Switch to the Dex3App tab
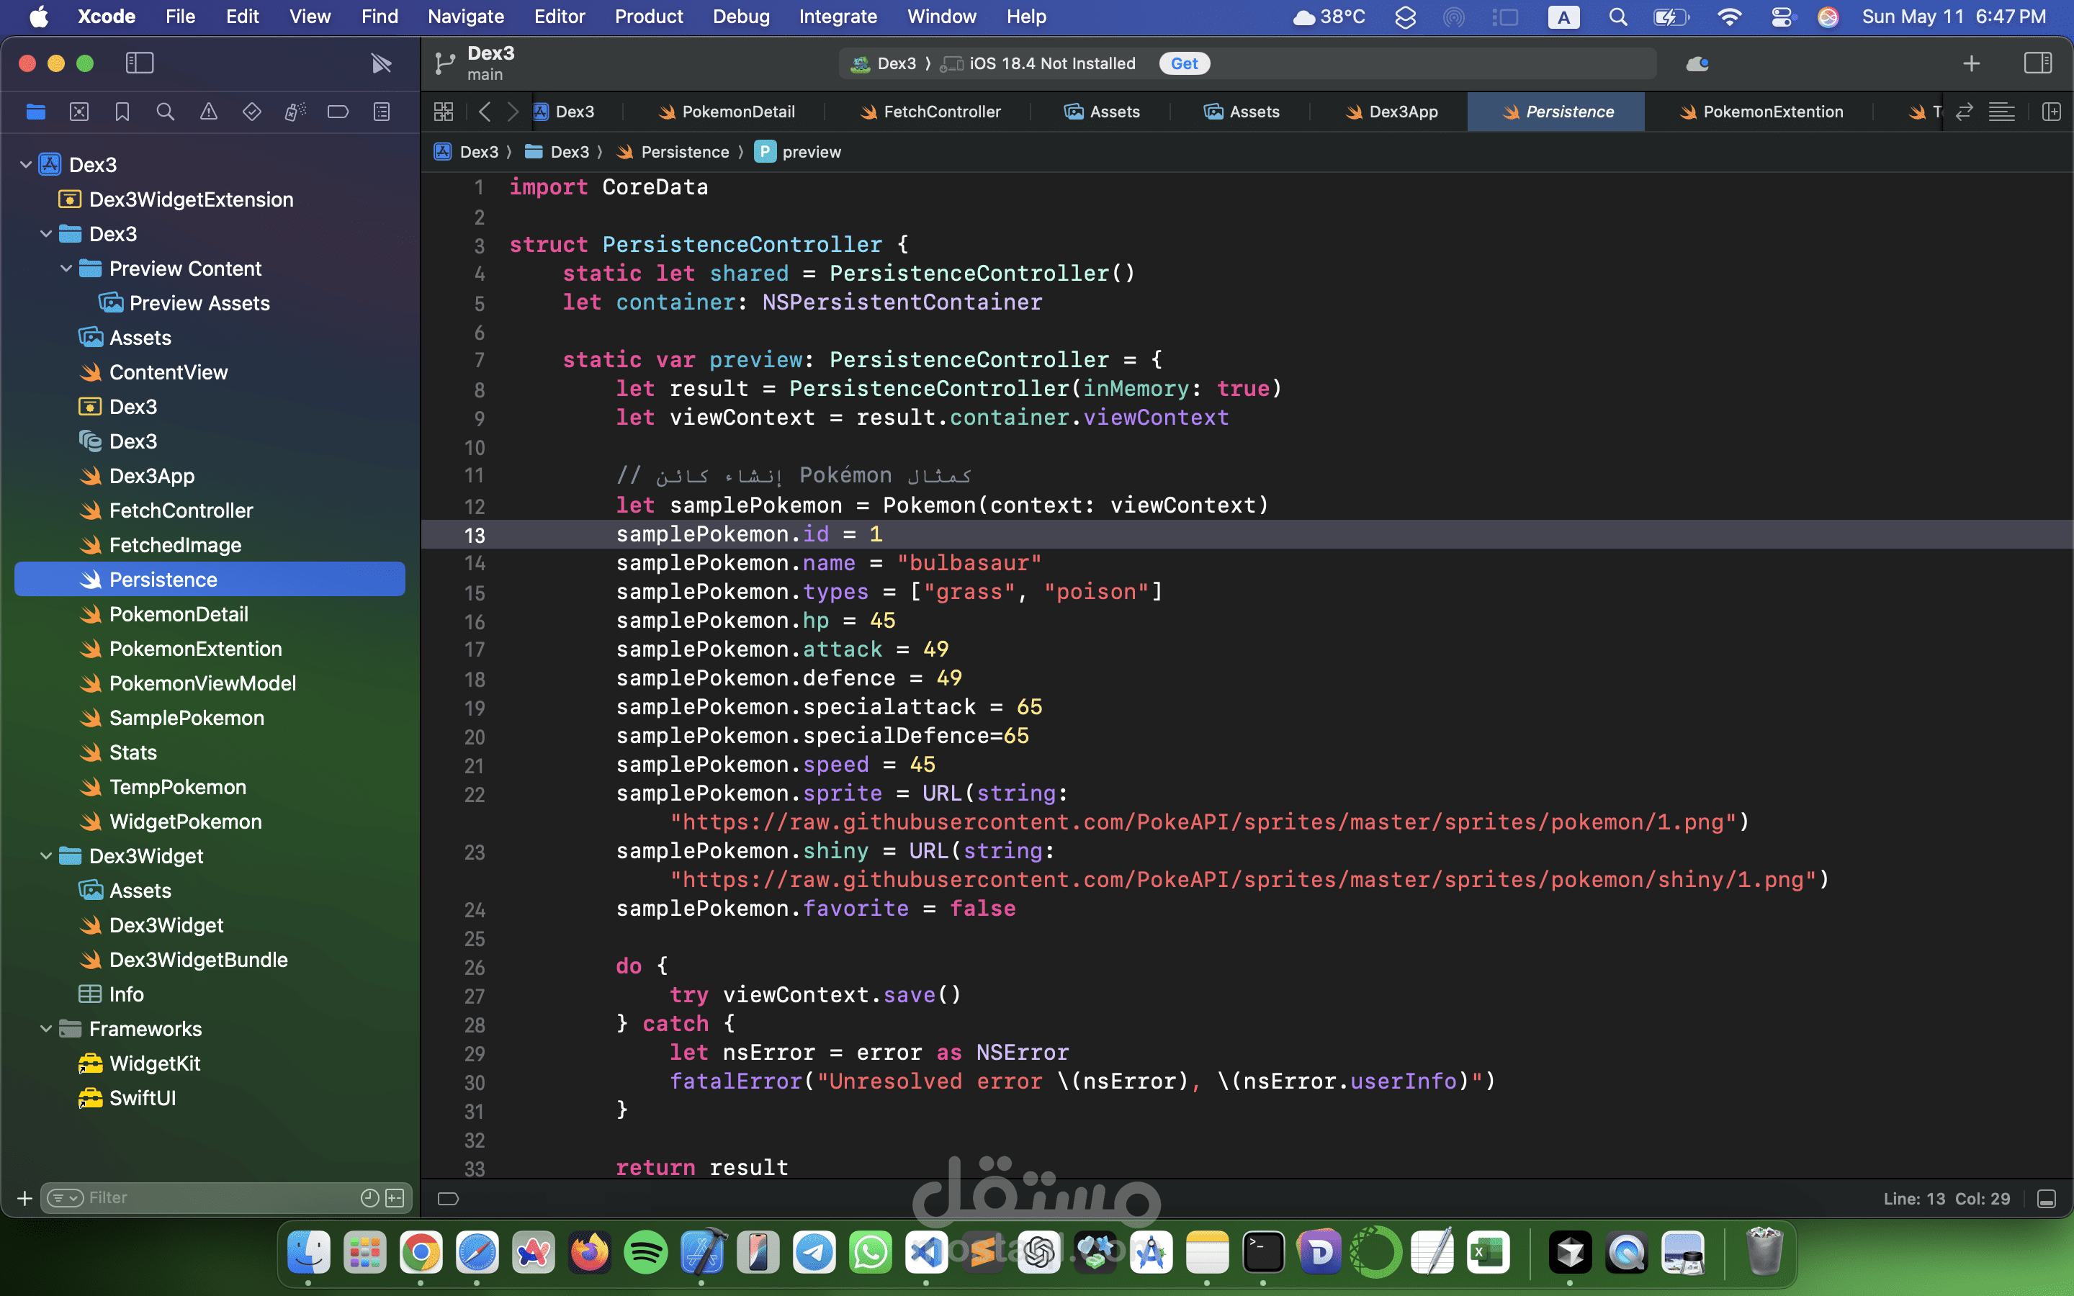Image resolution: width=2074 pixels, height=1296 pixels. (x=1391, y=112)
